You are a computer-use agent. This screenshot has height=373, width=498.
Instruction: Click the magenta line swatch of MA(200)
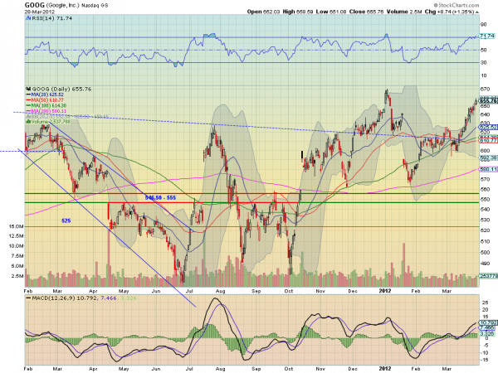(28, 111)
